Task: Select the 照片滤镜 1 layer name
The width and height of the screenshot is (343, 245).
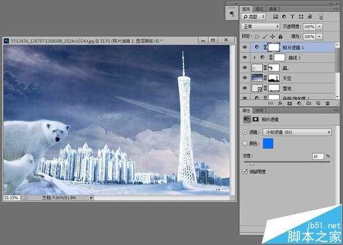Action: pos(293,47)
